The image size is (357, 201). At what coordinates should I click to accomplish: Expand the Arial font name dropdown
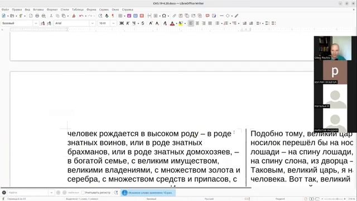pyautogui.click(x=93, y=23)
